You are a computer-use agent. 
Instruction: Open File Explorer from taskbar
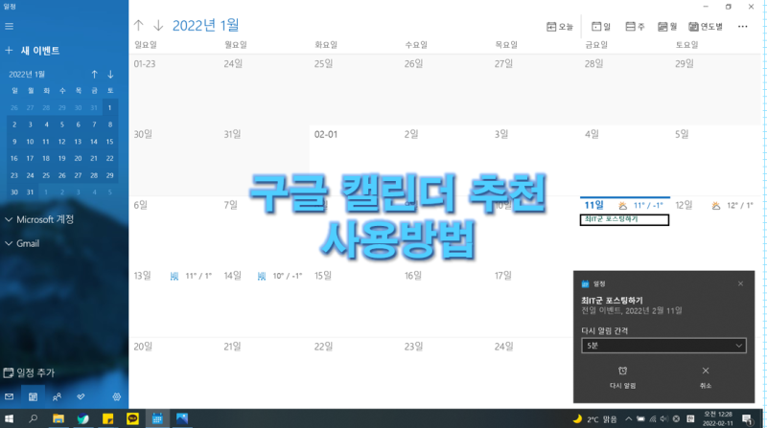click(58, 418)
